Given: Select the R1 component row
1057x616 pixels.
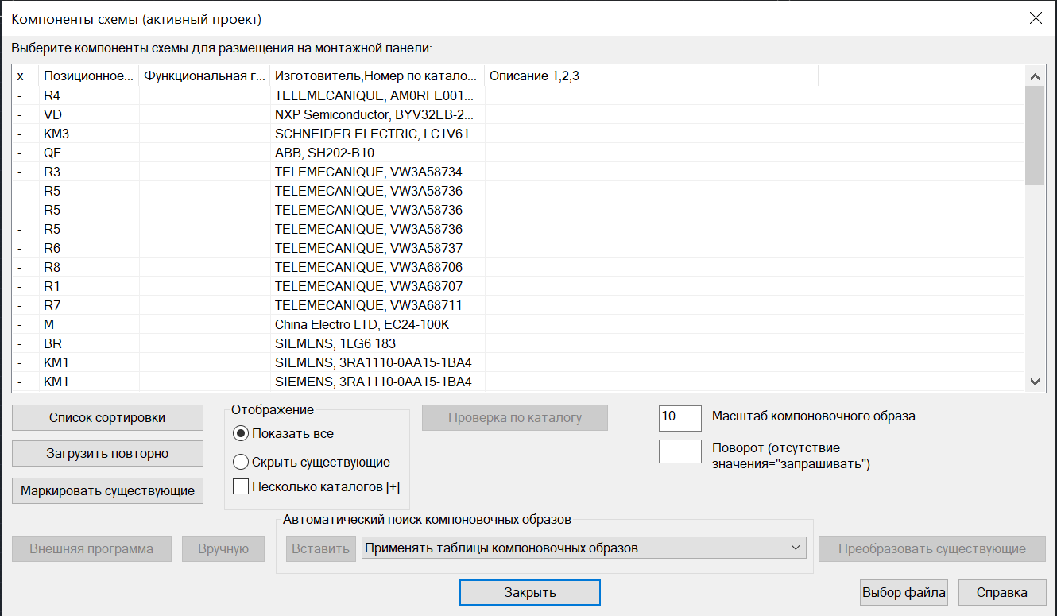Looking at the screenshot, I should [x=518, y=286].
